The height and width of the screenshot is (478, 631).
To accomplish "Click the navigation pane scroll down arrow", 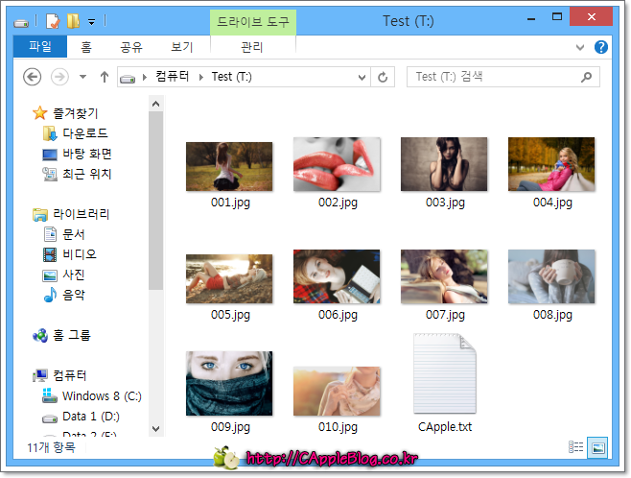I will click(155, 428).
